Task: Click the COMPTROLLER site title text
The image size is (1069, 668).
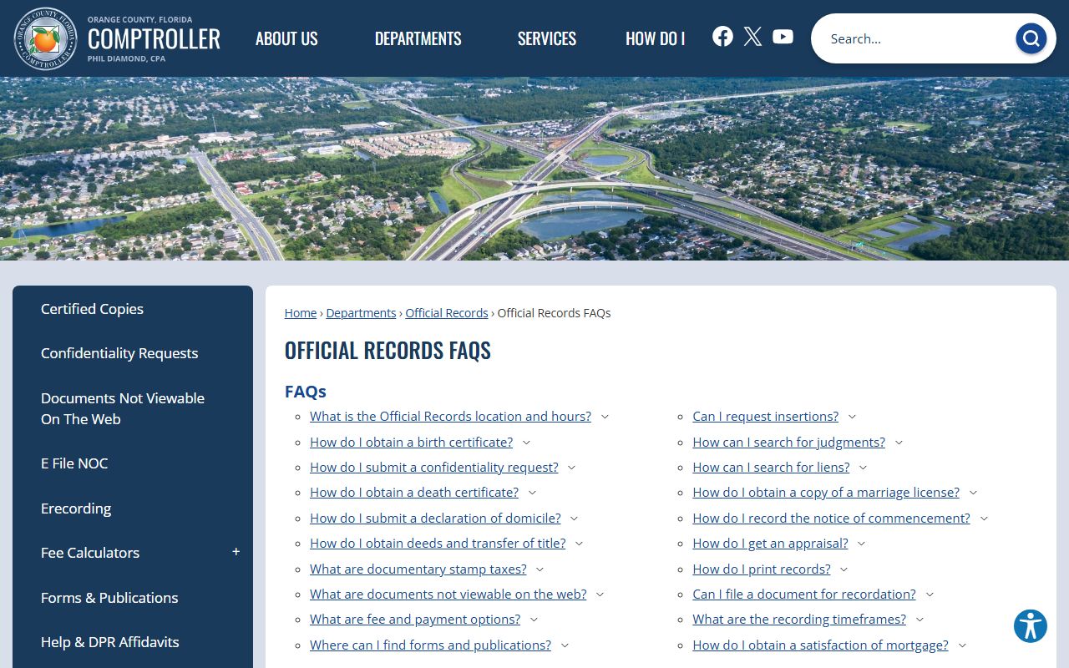Action: point(154,38)
